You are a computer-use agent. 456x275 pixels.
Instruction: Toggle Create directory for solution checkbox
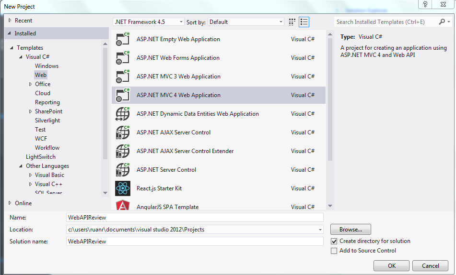(x=334, y=241)
